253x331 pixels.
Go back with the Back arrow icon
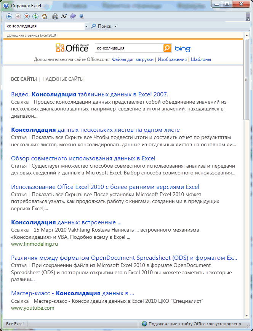point(9,16)
